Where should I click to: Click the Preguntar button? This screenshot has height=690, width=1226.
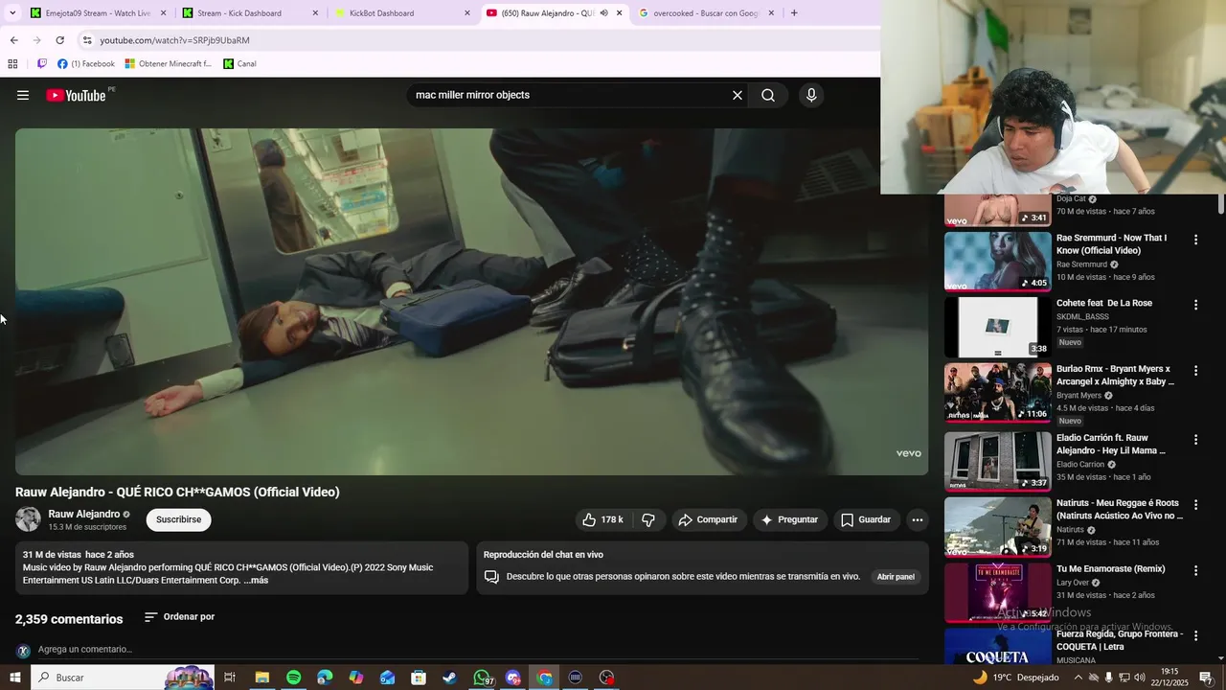[x=789, y=519]
